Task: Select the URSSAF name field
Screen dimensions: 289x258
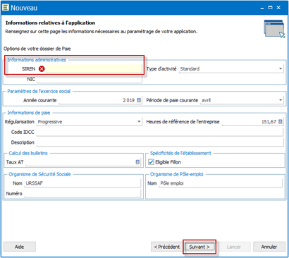Action: [x=82, y=183]
